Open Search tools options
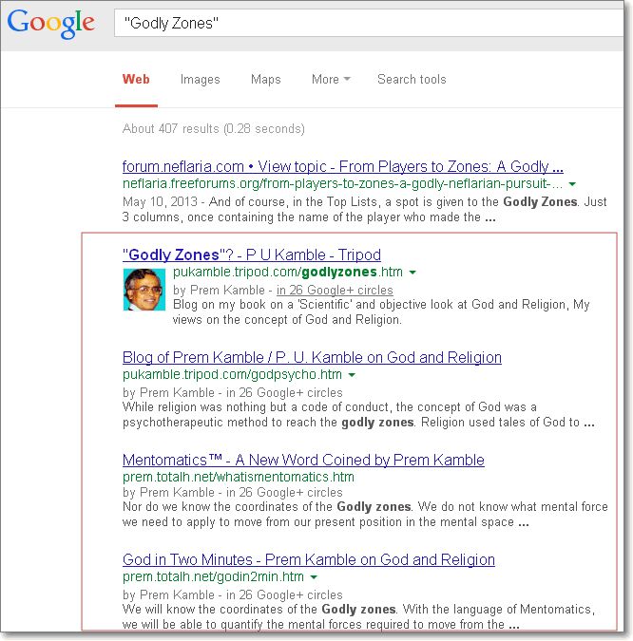 [x=412, y=80]
